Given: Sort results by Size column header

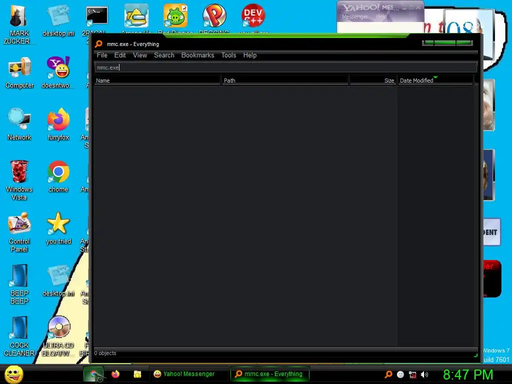Looking at the screenshot, I should click(373, 80).
